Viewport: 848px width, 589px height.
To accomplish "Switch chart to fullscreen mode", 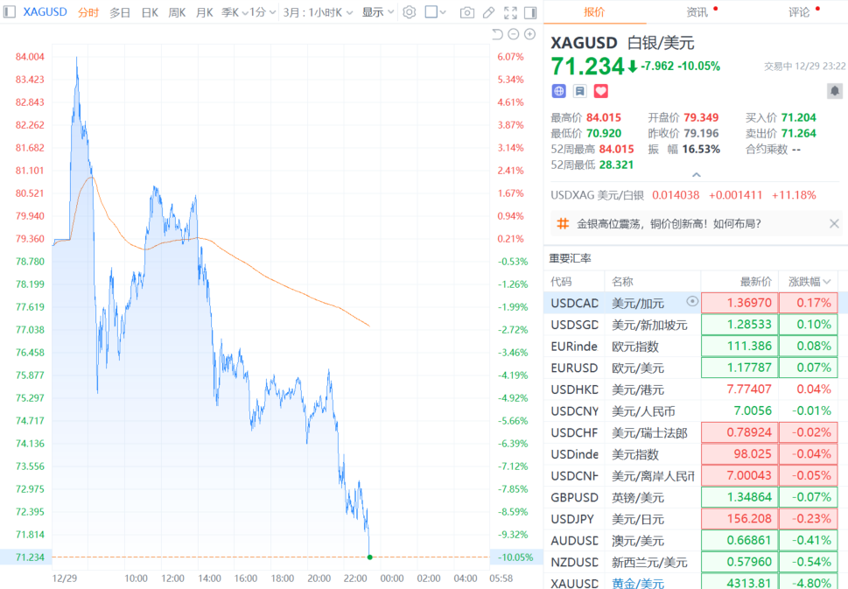I will click(510, 12).
